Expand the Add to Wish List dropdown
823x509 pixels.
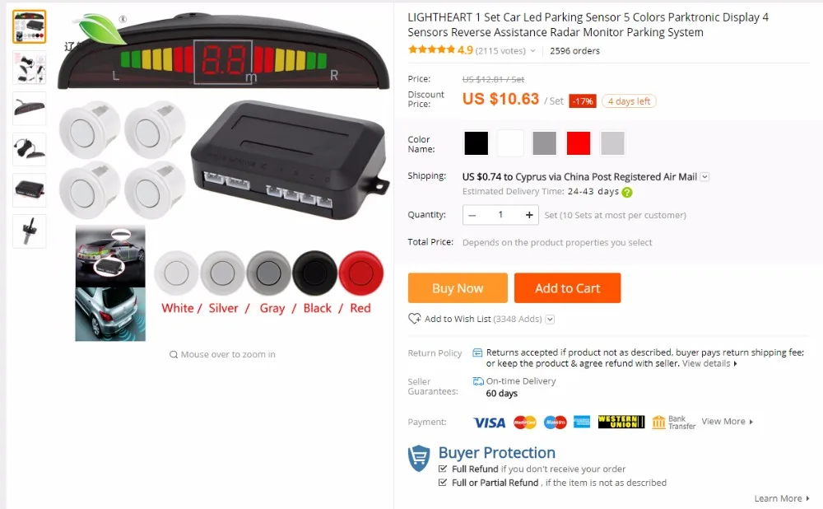pos(550,319)
